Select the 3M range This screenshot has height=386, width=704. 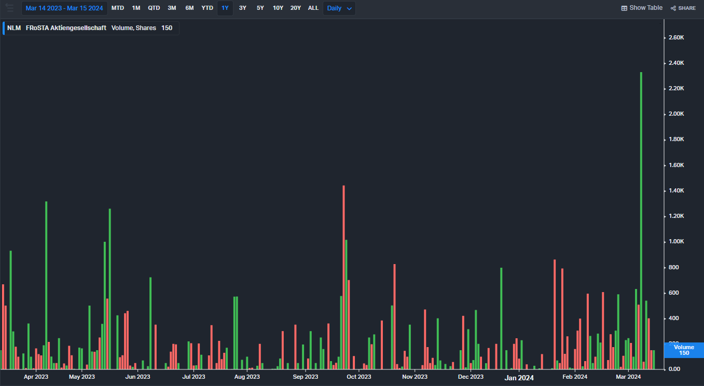point(172,8)
